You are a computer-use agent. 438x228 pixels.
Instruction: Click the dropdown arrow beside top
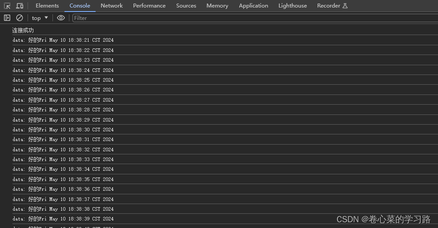point(46,18)
